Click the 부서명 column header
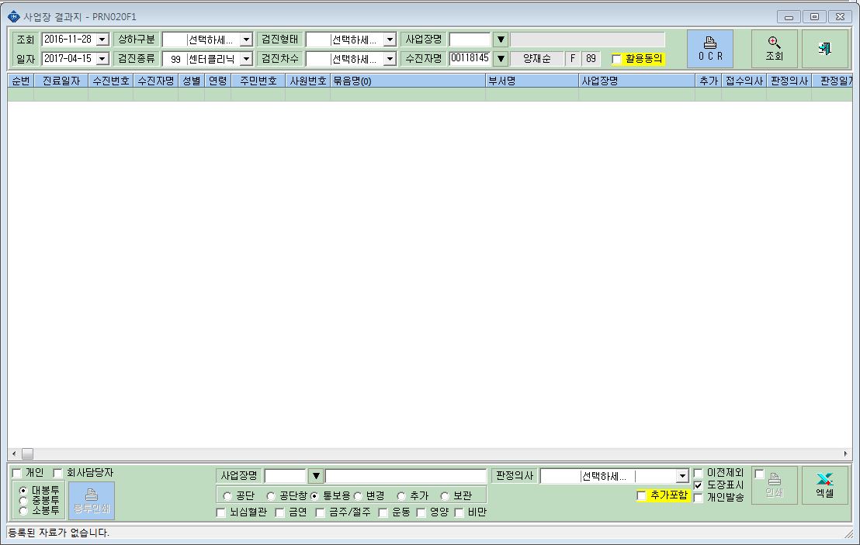This screenshot has width=860, height=545. 532,81
